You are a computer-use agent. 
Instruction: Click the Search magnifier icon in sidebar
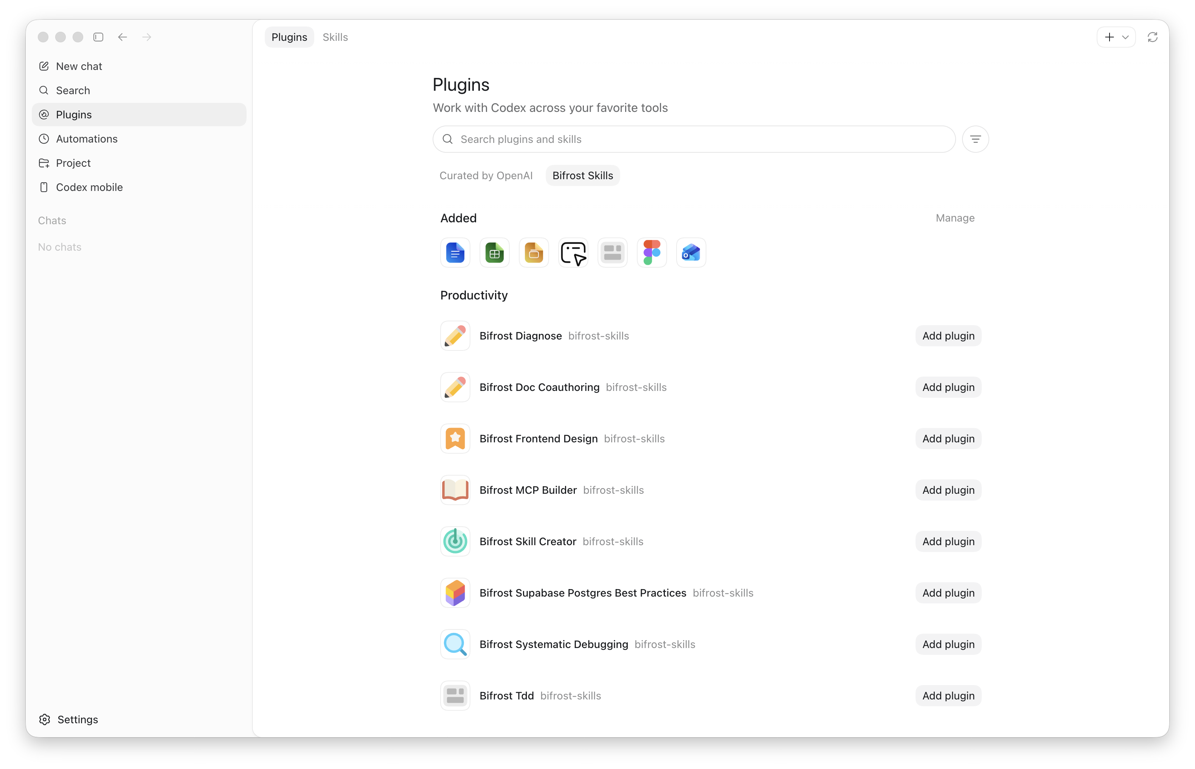44,90
